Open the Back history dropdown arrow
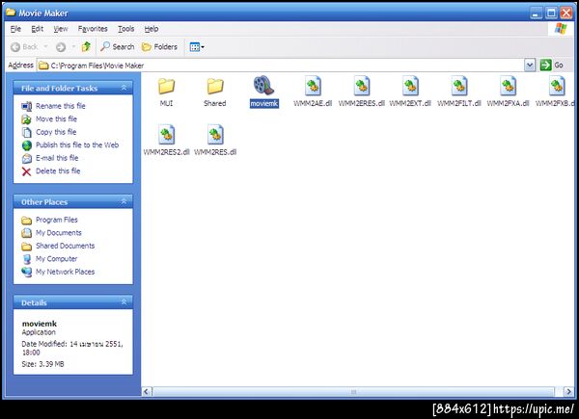The image size is (579, 419). (45, 47)
